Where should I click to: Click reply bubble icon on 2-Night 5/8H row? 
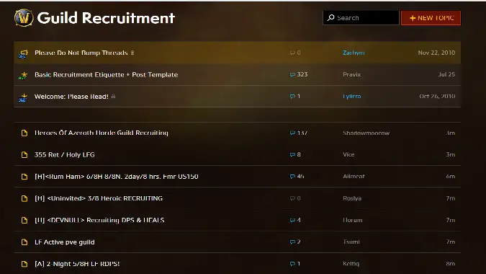click(x=292, y=264)
